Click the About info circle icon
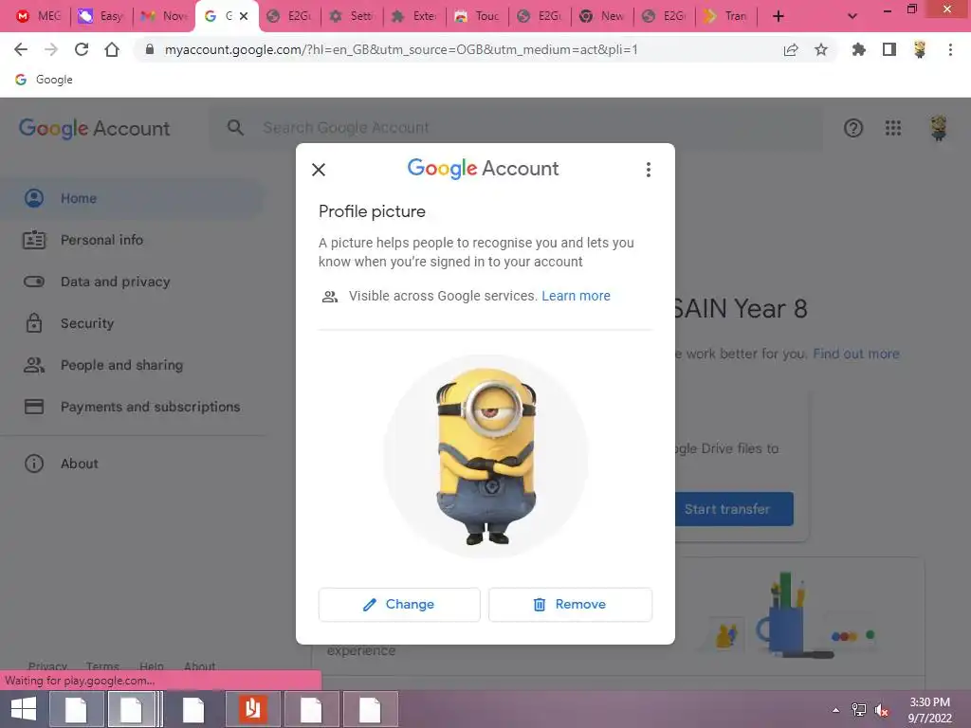 click(34, 464)
